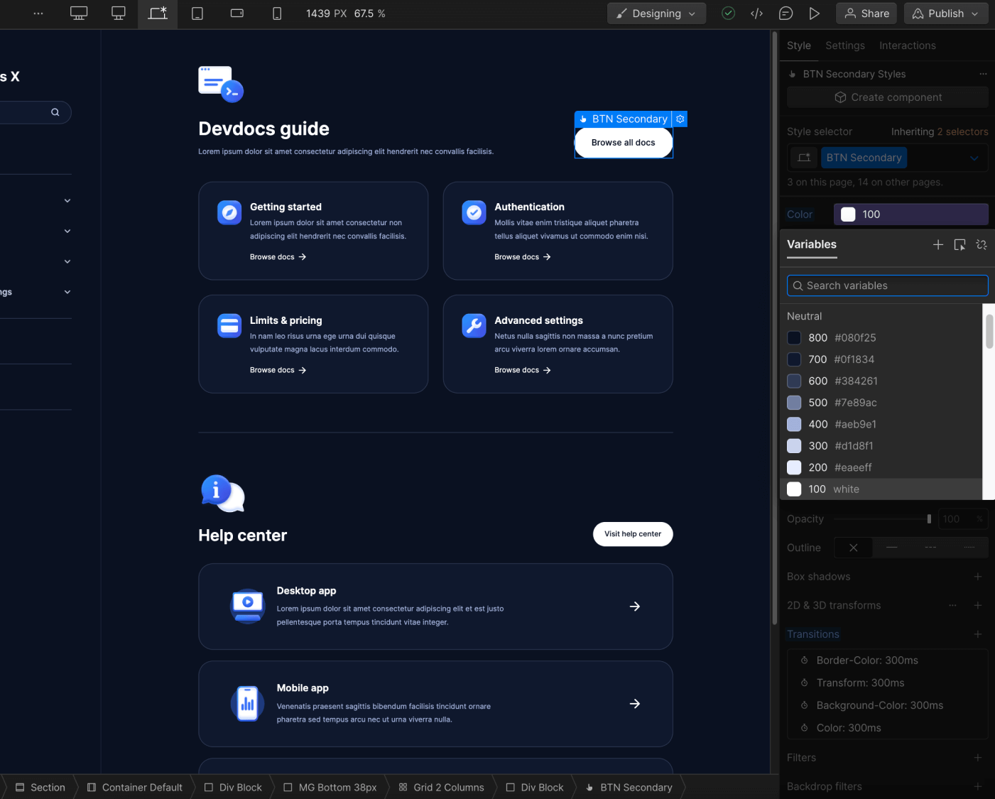Switch to the Settings tab

click(x=845, y=45)
